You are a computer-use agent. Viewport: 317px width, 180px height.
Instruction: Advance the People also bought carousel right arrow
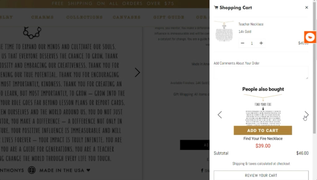[x=306, y=115]
